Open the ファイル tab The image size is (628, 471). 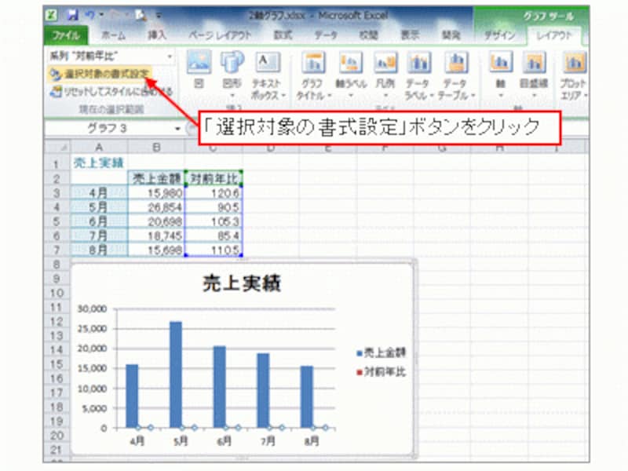click(x=66, y=35)
